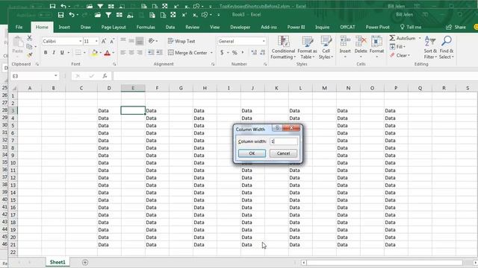This screenshot has width=478, height=268.
Task: Toggle Align Left for cell text
Action: 122,53
